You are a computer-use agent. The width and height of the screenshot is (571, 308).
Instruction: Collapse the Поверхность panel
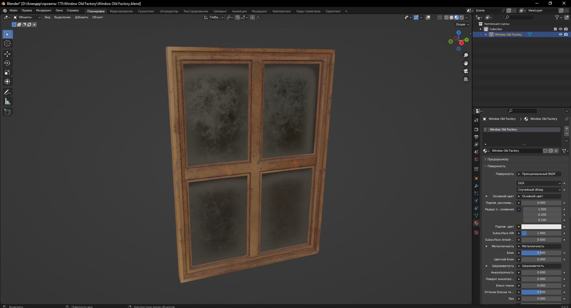point(496,166)
